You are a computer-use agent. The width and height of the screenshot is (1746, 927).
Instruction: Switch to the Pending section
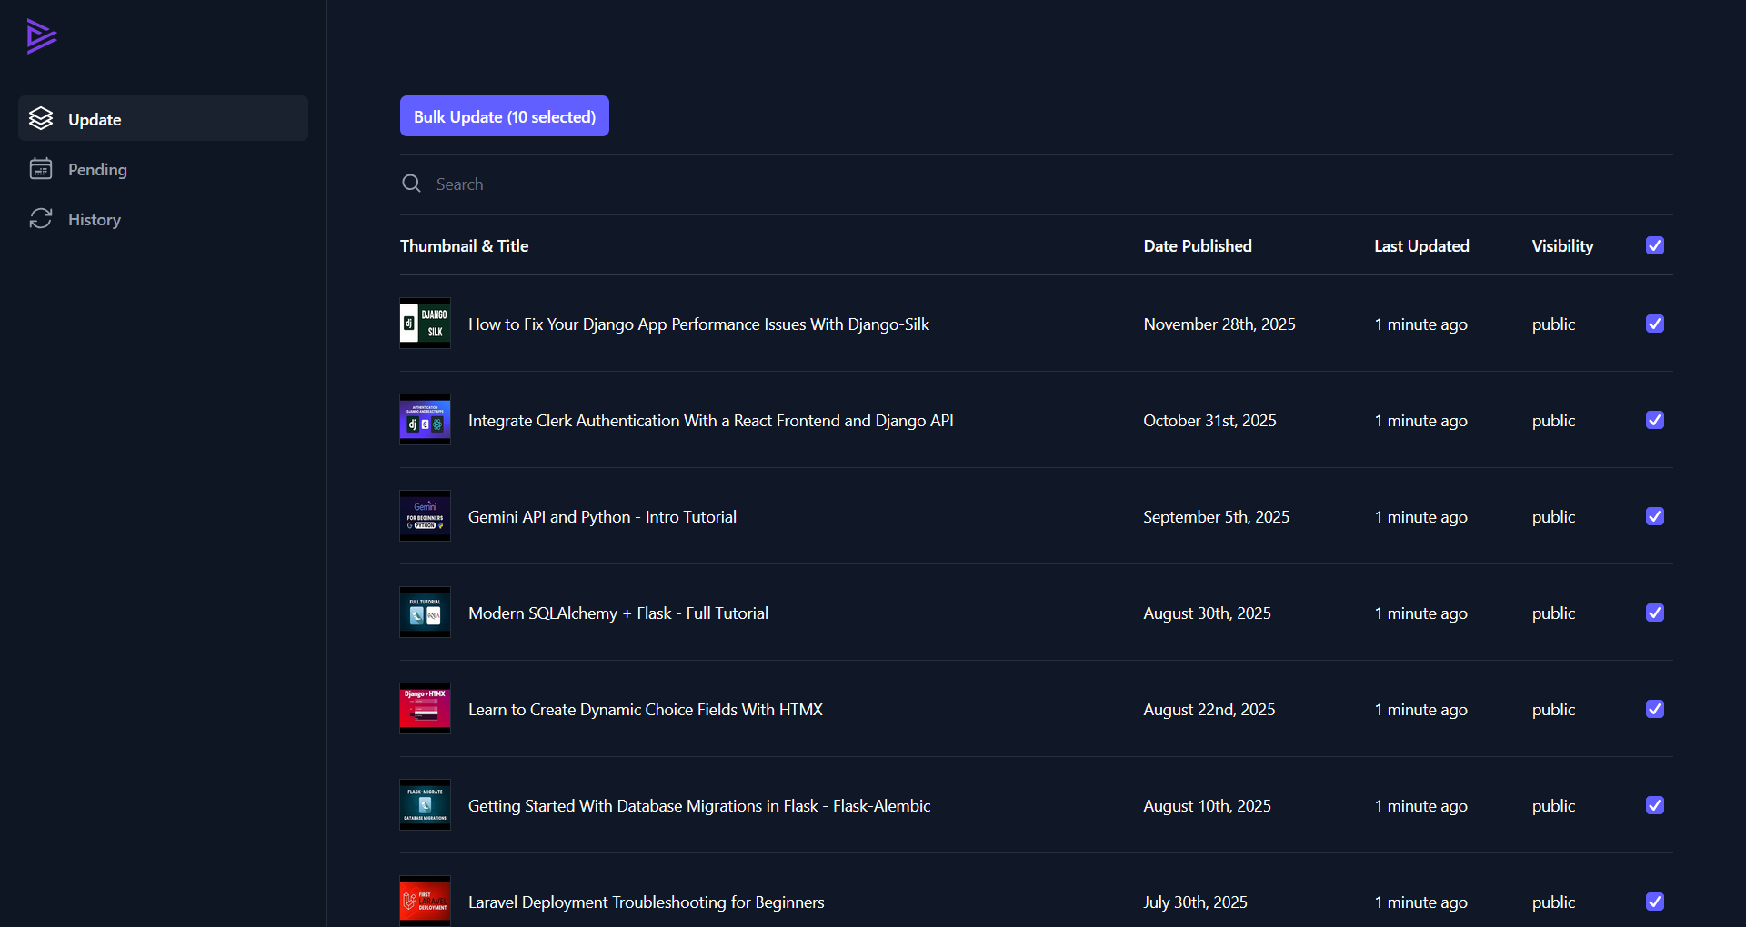(x=96, y=169)
